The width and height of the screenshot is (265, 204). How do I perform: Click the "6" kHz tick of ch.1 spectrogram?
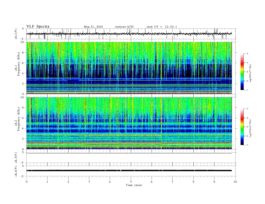pos(23,63)
